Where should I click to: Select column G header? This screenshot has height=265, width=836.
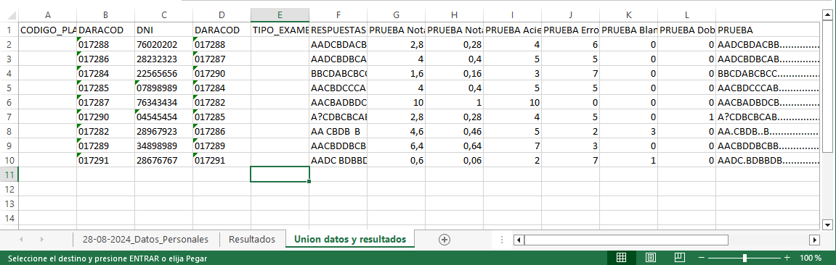coord(396,15)
